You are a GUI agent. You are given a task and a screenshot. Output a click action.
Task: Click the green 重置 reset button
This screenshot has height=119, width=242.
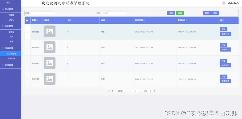coord(180,13)
